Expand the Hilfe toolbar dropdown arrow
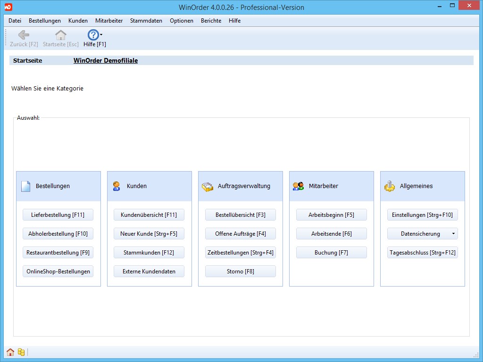 tap(101, 35)
